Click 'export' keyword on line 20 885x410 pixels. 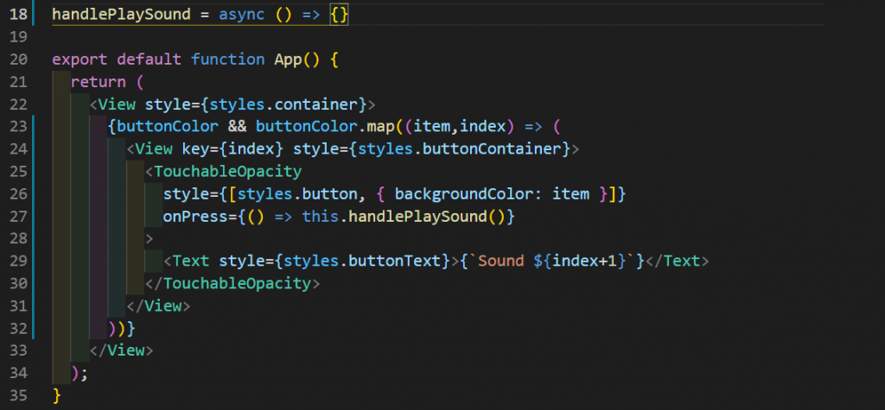pos(80,60)
